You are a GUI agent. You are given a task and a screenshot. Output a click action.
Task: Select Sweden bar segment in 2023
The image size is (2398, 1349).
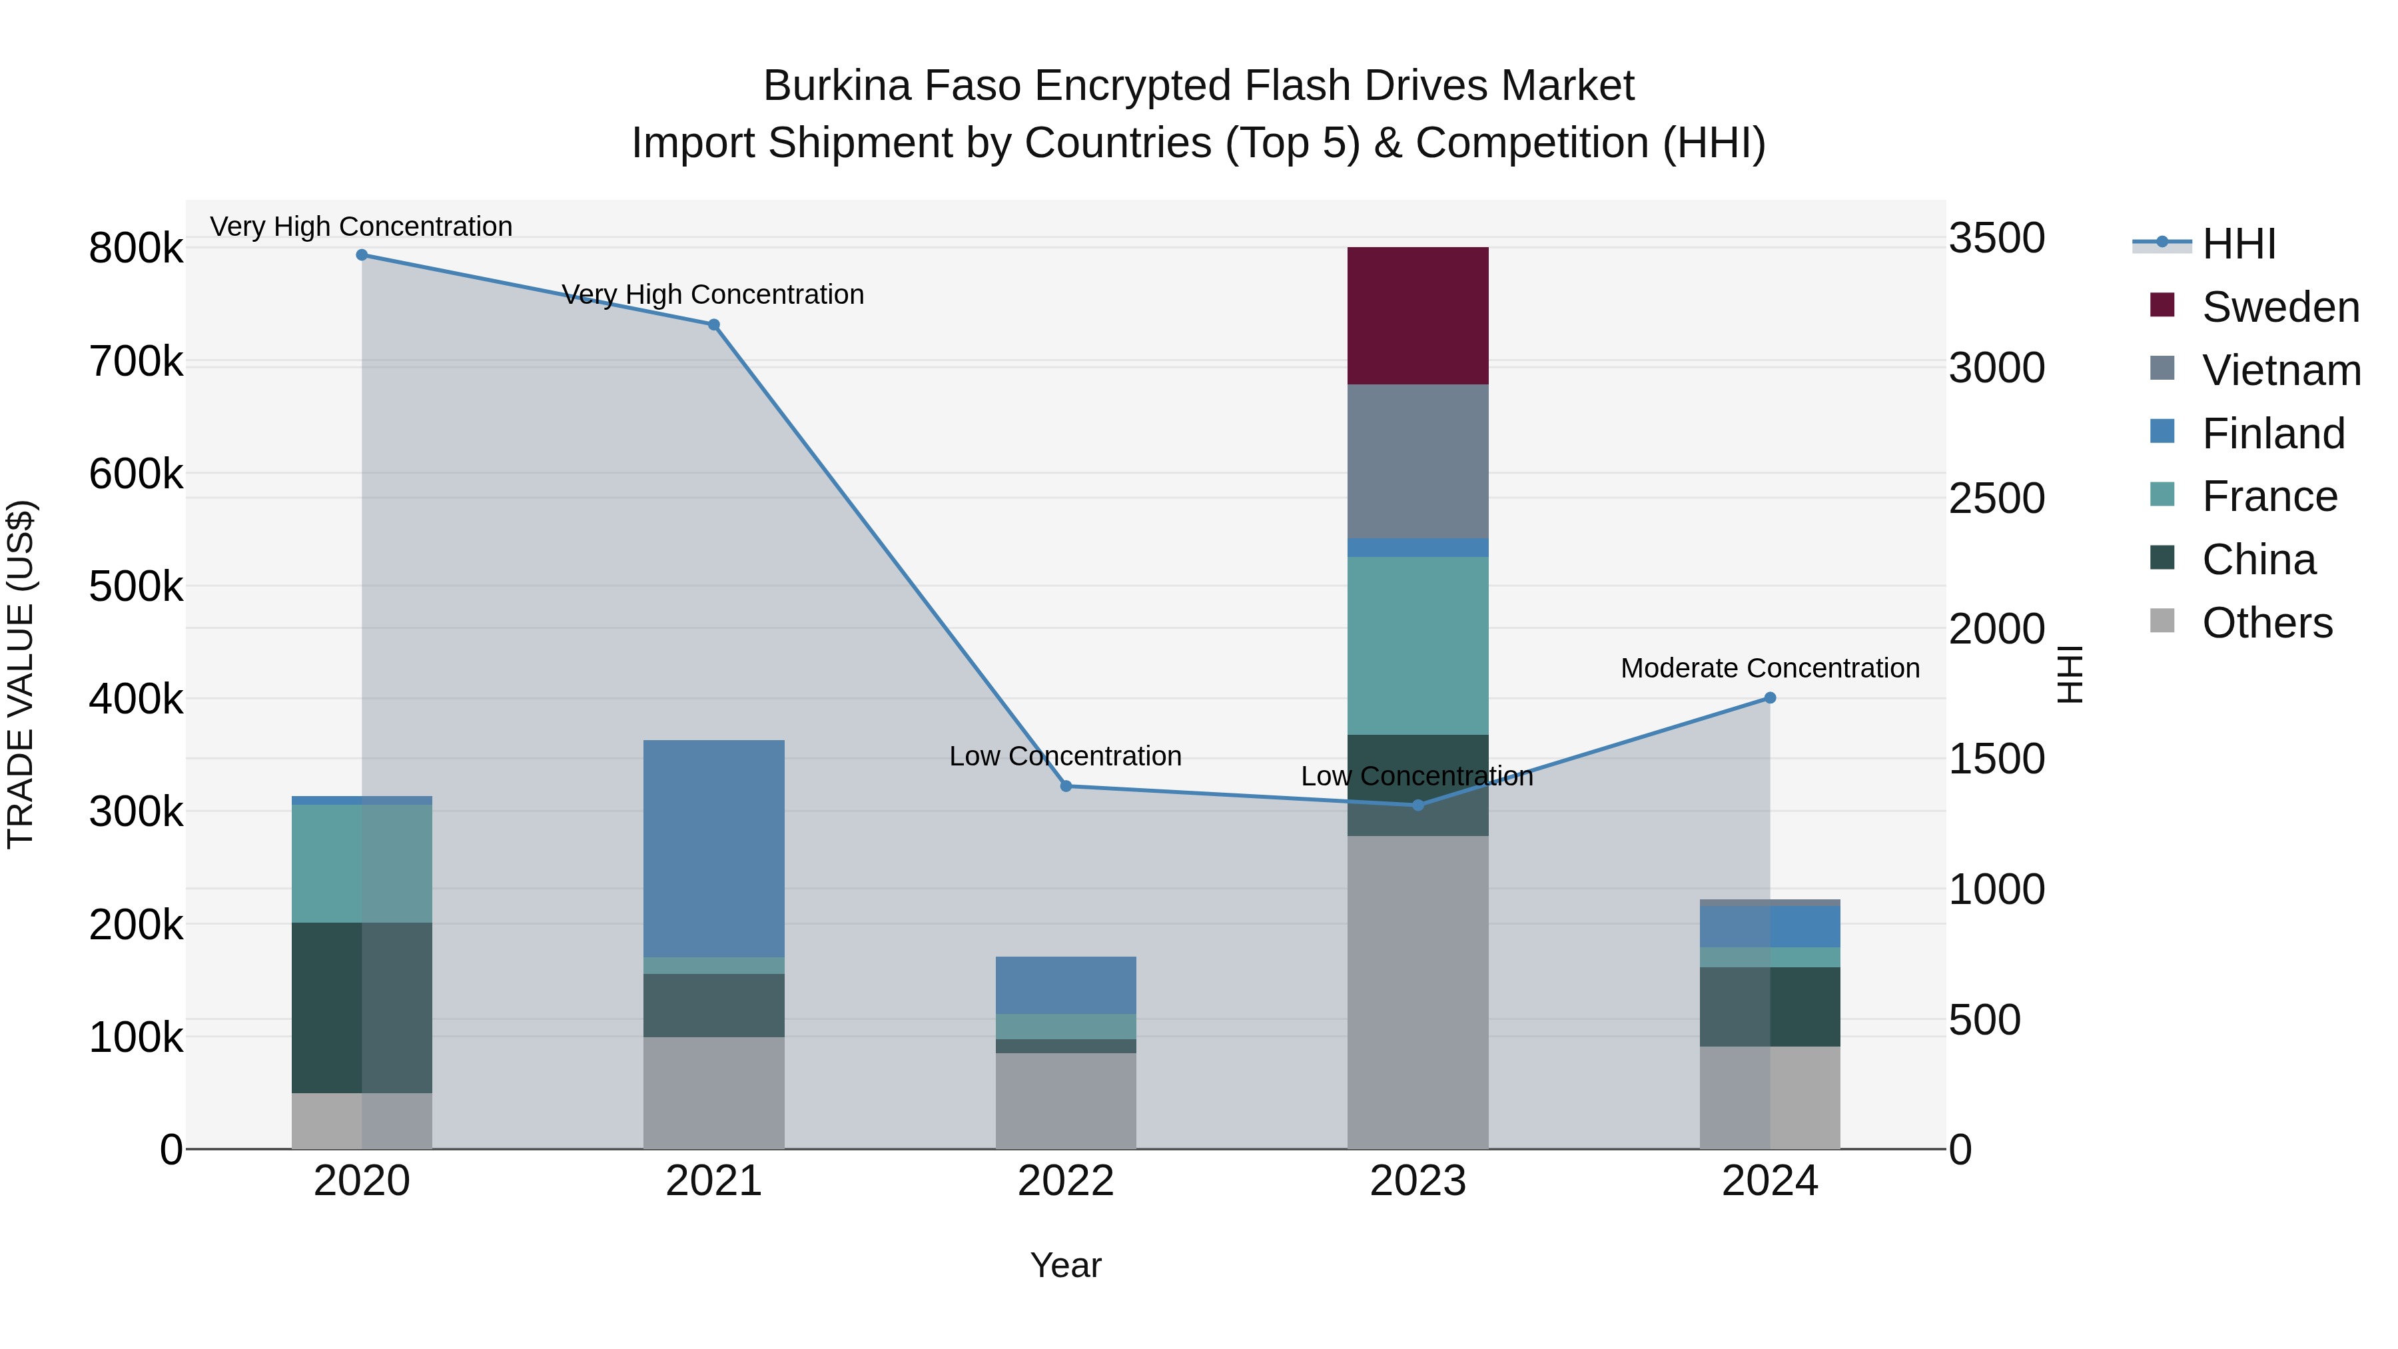click(x=1419, y=316)
